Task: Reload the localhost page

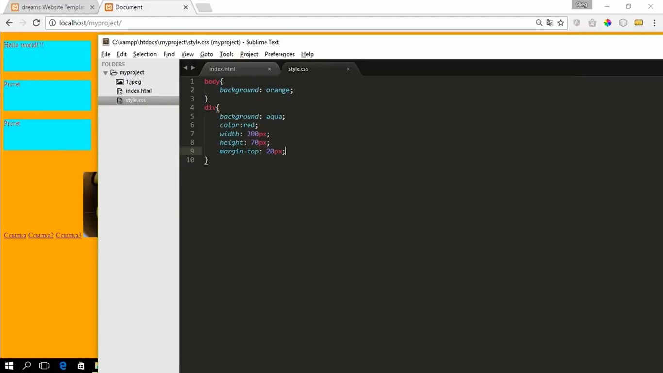Action: 36,23
